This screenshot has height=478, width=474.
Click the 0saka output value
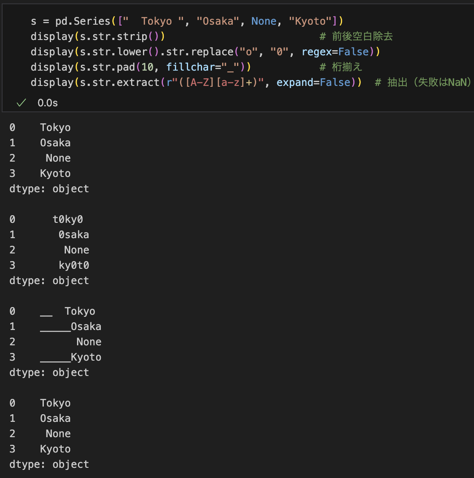point(74,235)
